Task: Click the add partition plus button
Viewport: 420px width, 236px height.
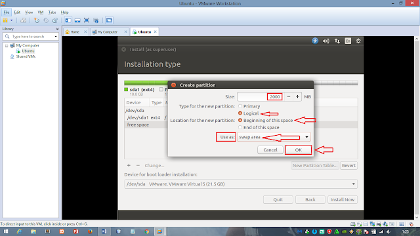Action: [x=129, y=166]
